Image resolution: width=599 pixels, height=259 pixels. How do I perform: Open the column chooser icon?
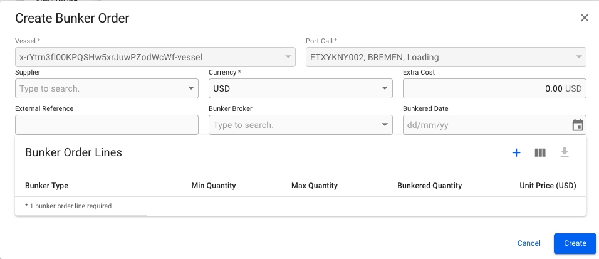[x=540, y=152]
